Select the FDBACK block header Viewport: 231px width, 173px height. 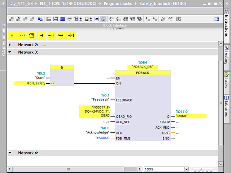click(143, 73)
